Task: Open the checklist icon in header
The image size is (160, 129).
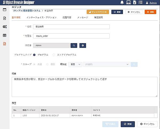Action: tap(141, 3)
